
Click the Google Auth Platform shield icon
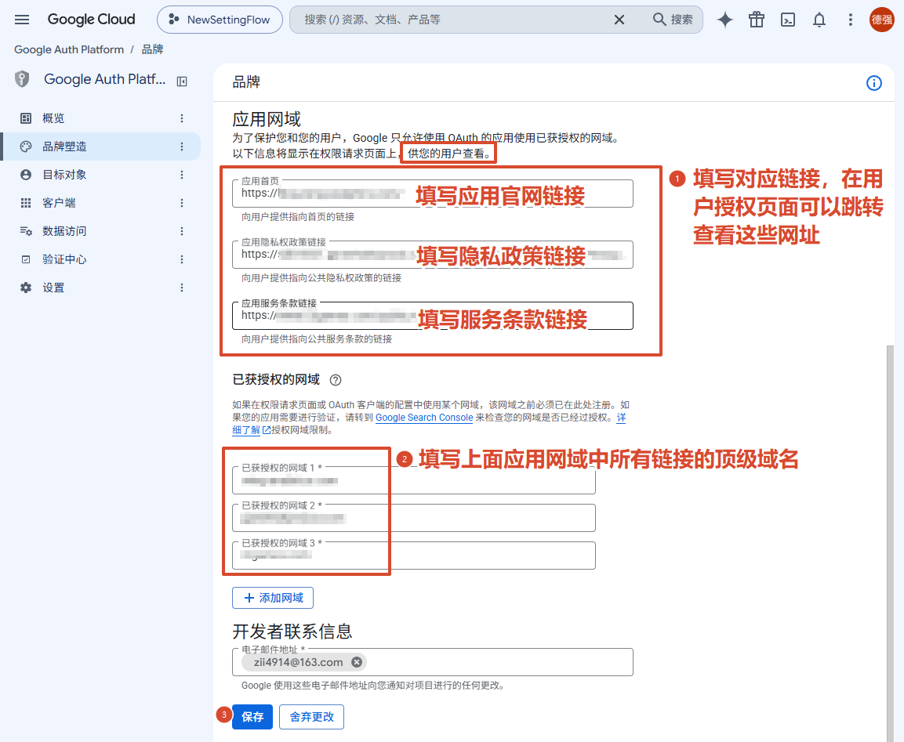[22, 79]
